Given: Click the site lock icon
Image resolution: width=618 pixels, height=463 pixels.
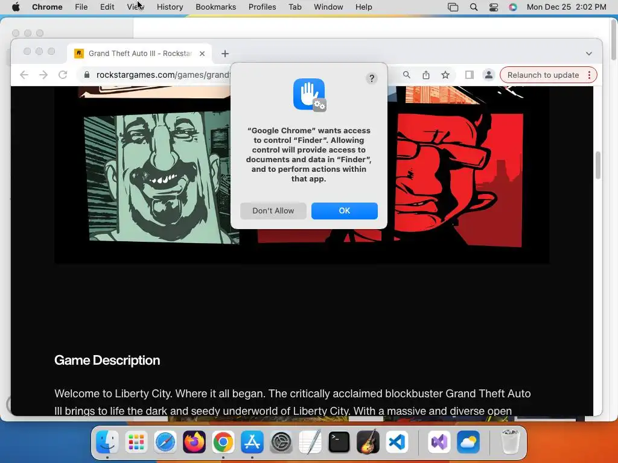Looking at the screenshot, I should click(x=87, y=75).
